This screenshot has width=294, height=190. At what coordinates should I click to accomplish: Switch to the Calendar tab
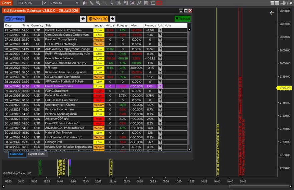coord(17,154)
